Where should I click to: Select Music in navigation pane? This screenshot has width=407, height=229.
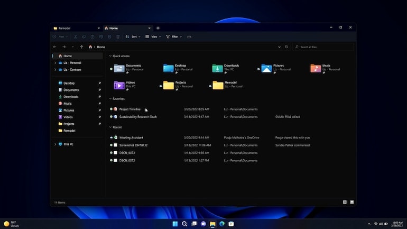click(x=77, y=103)
